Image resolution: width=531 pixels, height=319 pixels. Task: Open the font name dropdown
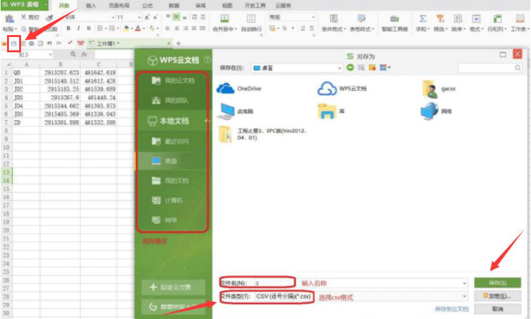pyautogui.click(x=113, y=17)
